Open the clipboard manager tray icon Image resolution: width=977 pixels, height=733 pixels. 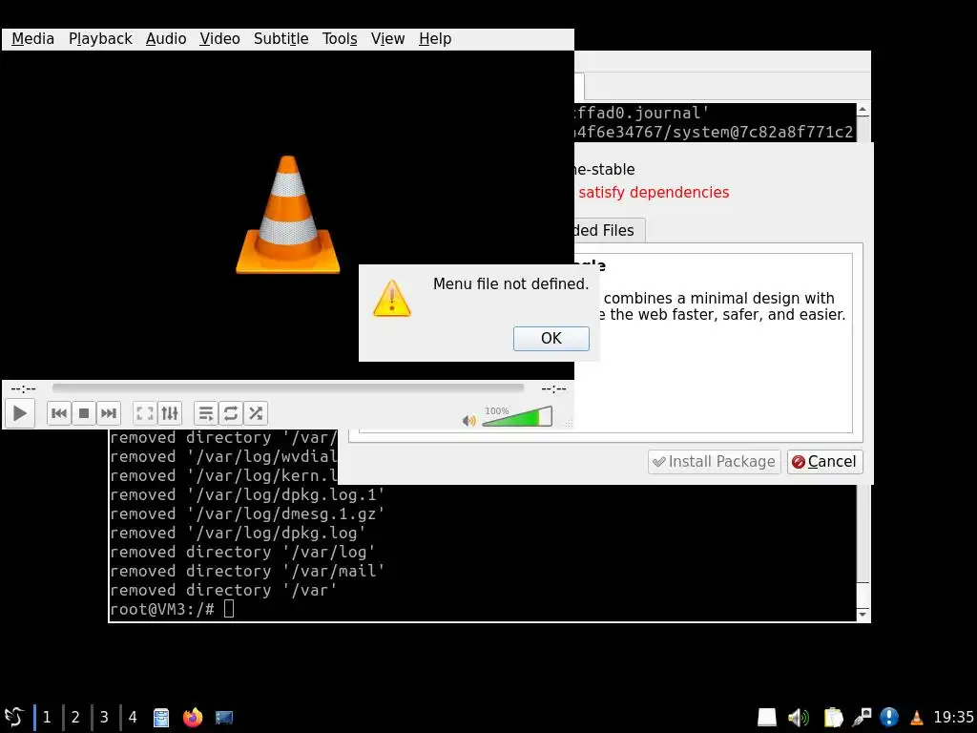pyautogui.click(x=833, y=718)
